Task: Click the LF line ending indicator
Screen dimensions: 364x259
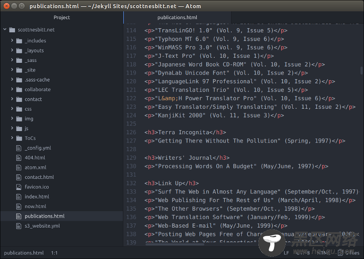Action: coord(287,253)
